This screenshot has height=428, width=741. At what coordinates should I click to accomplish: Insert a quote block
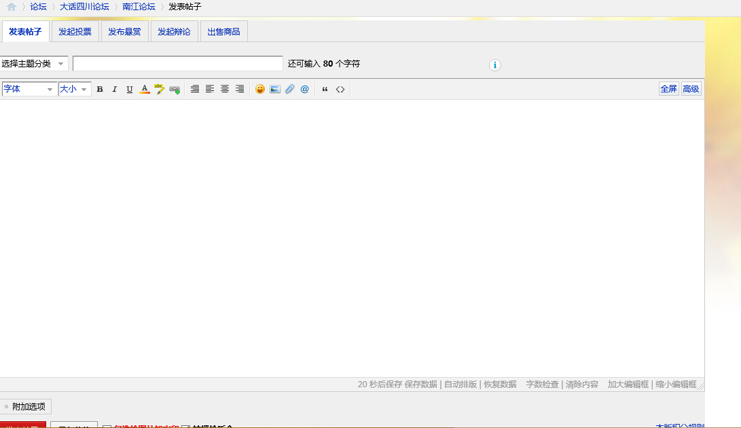coord(325,89)
